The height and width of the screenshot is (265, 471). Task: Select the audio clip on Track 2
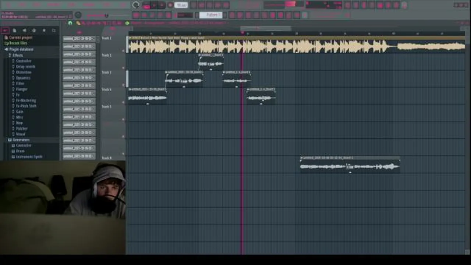click(211, 62)
